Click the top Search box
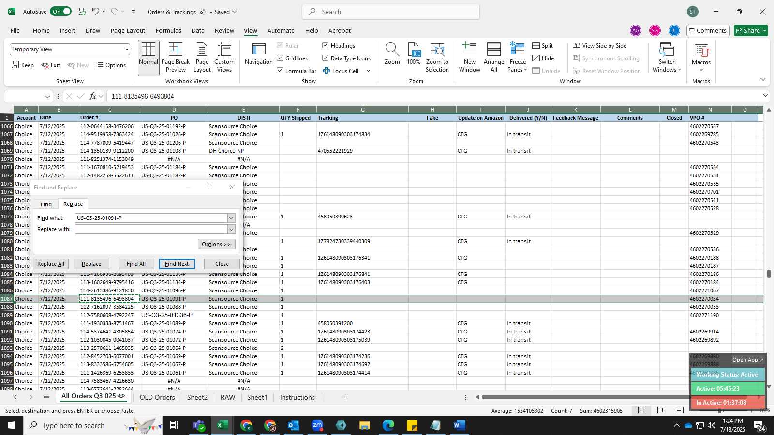 pos(391,12)
